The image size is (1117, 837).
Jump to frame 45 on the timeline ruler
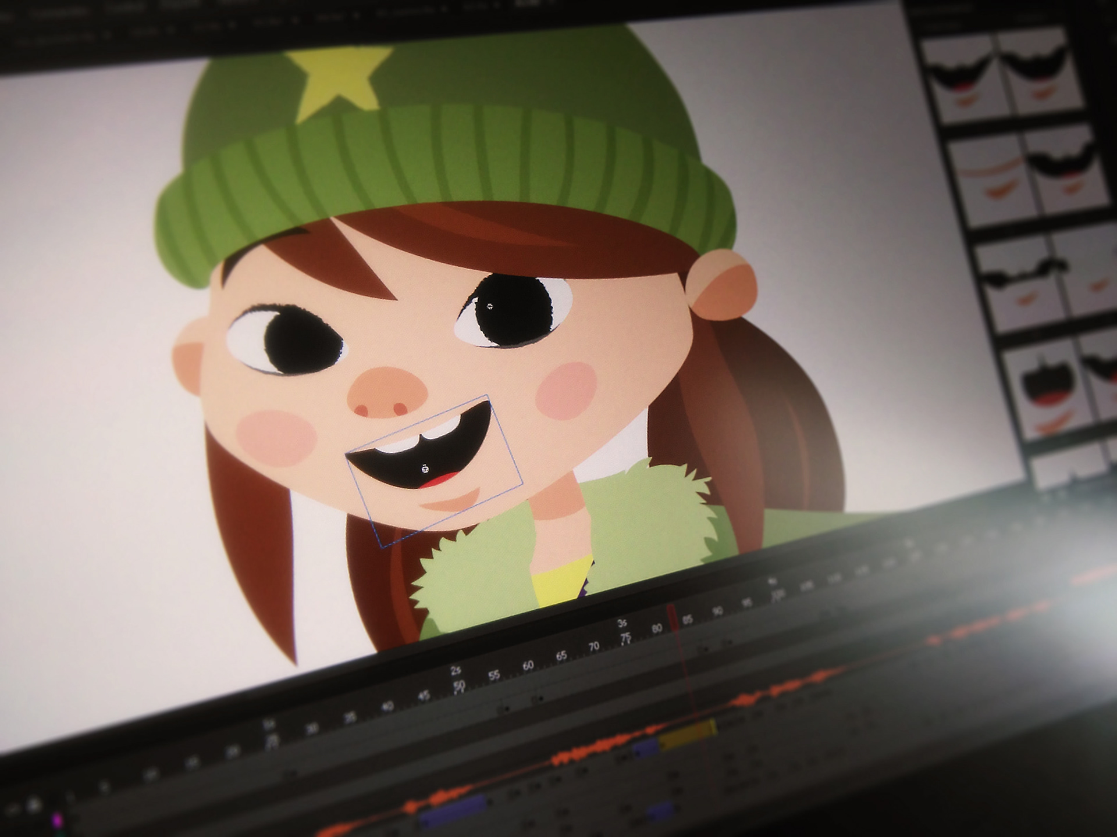click(x=424, y=696)
